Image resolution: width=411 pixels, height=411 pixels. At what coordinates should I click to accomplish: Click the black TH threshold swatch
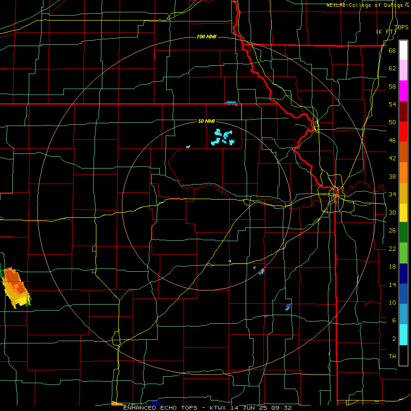pyautogui.click(x=403, y=355)
